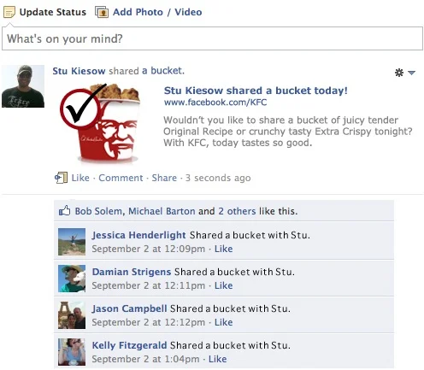
Task: Click the share-bucket icon beside Like
Action: click(x=61, y=178)
